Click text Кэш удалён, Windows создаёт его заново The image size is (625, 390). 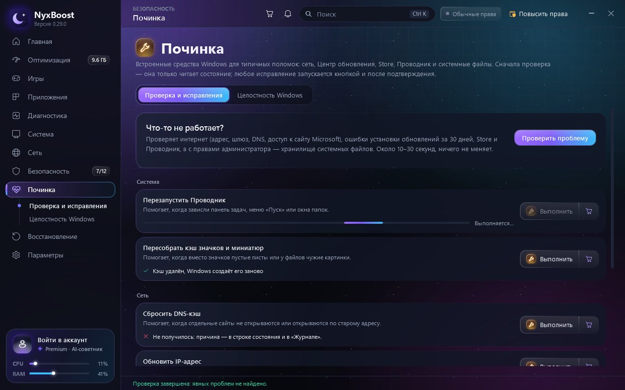[x=208, y=271]
